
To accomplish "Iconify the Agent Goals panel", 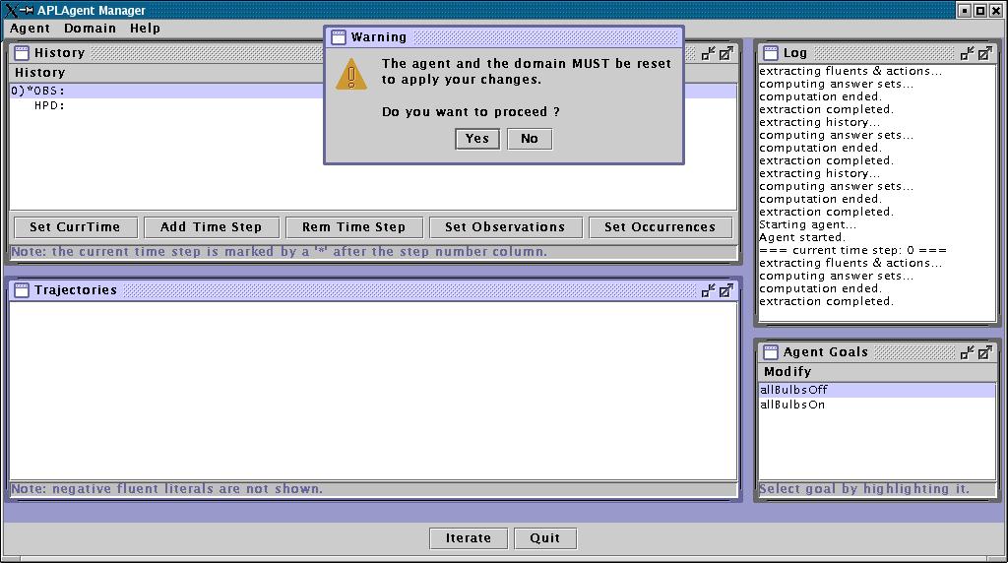I will click(x=967, y=352).
